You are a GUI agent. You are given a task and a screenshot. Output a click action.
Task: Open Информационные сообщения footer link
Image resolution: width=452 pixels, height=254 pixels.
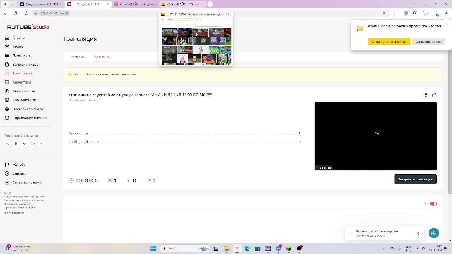(24, 196)
